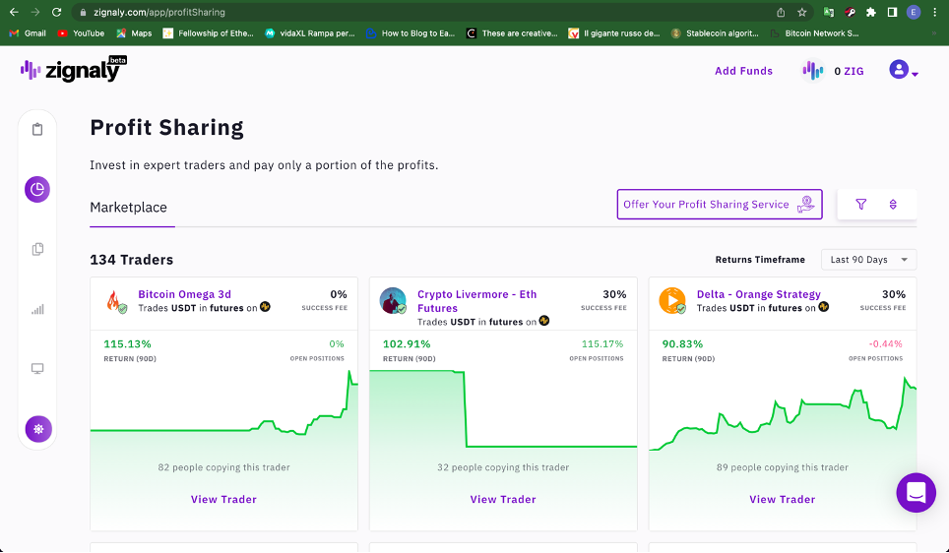Open Crypto Livermore - Eth Futures title link
This screenshot has height=553, width=949.
pos(476,301)
